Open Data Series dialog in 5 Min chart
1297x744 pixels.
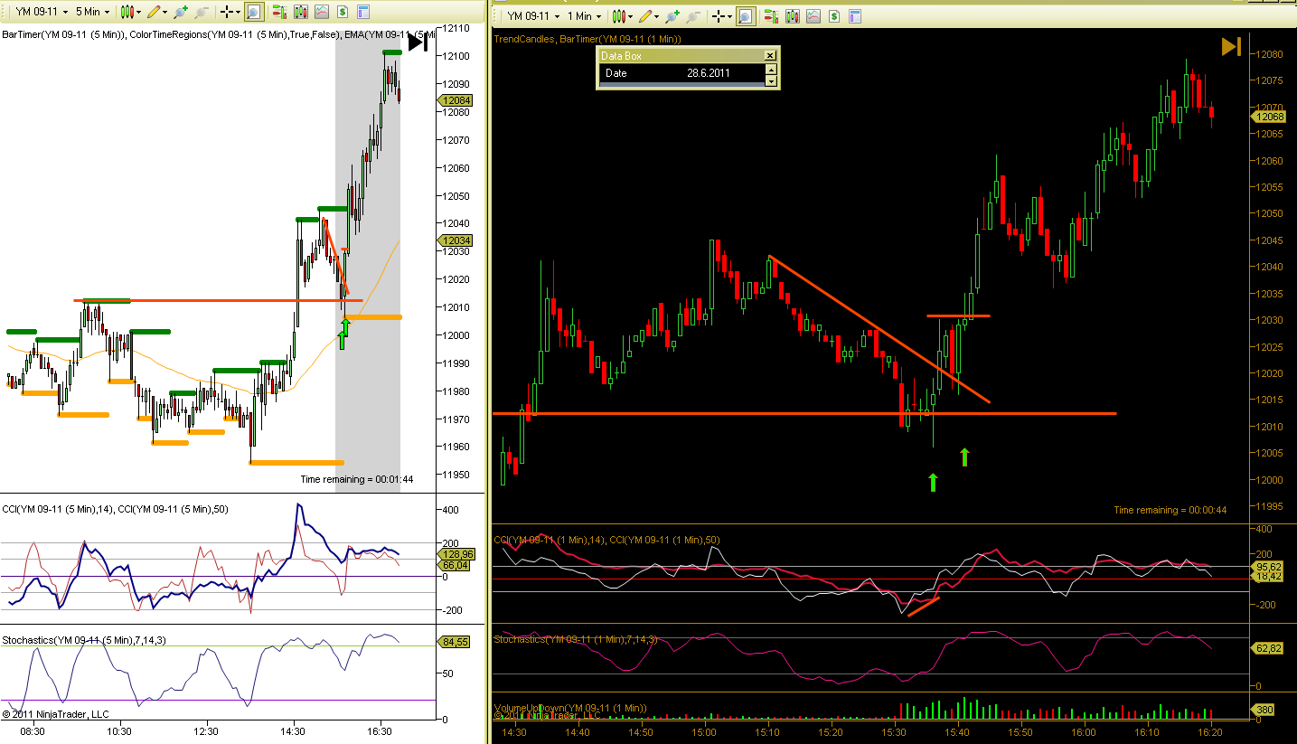click(300, 12)
